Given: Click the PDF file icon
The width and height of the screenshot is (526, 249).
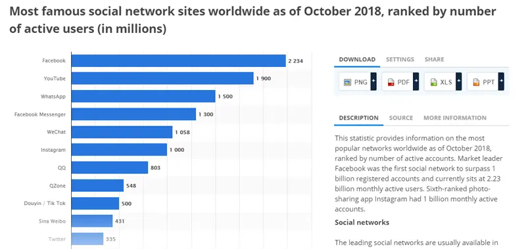Looking at the screenshot, I should tap(391, 82).
